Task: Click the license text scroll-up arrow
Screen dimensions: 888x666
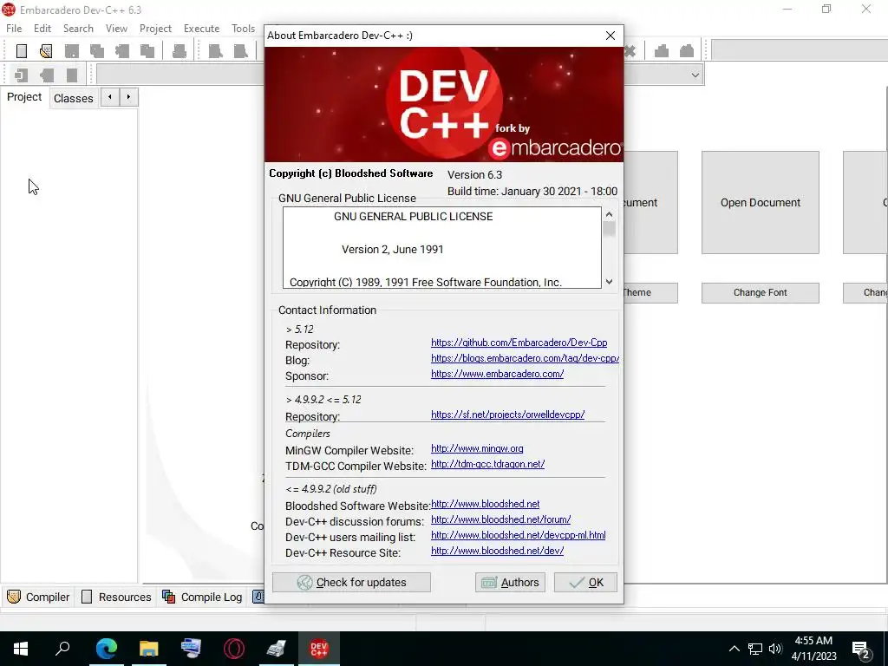Action: pyautogui.click(x=610, y=215)
